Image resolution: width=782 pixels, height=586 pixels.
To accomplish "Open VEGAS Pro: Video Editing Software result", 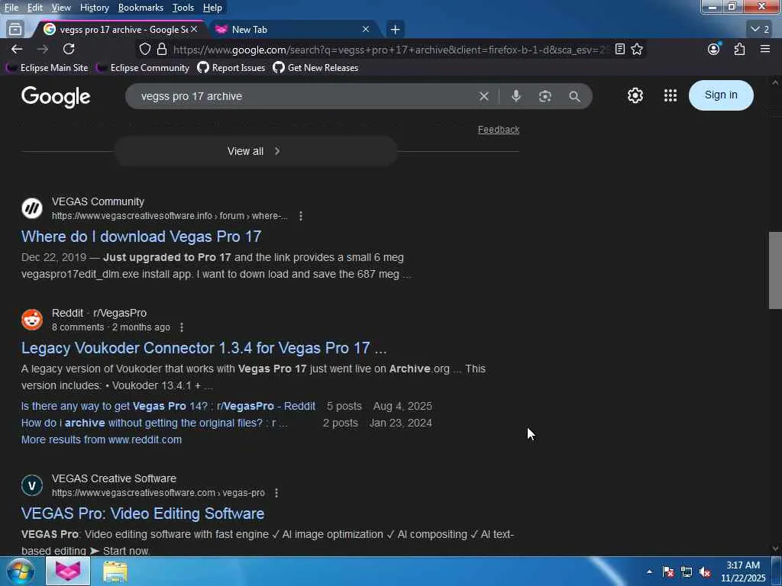I will click(143, 514).
